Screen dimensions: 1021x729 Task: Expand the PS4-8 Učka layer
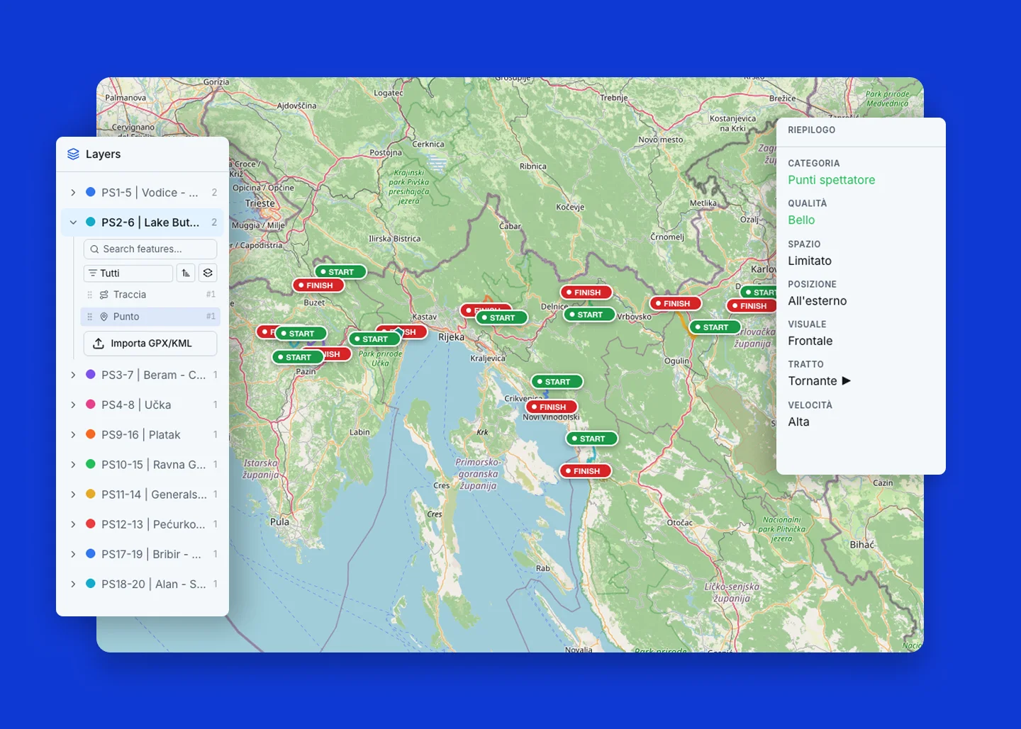[73, 405]
